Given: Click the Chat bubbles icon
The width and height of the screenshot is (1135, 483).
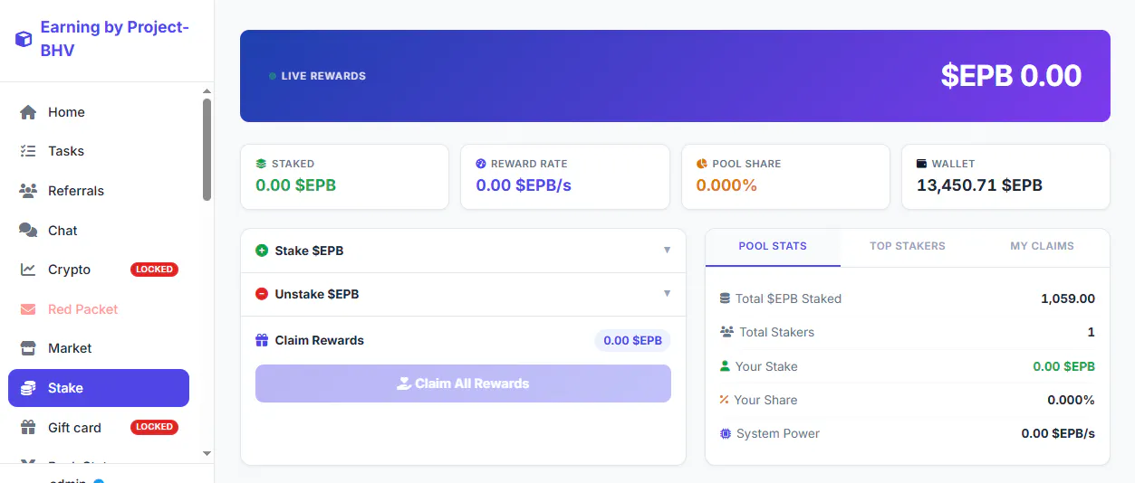Looking at the screenshot, I should point(28,231).
